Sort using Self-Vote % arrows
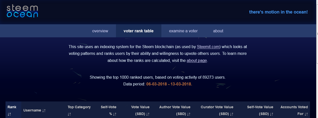318x118 pixels. pyautogui.click(x=114, y=114)
